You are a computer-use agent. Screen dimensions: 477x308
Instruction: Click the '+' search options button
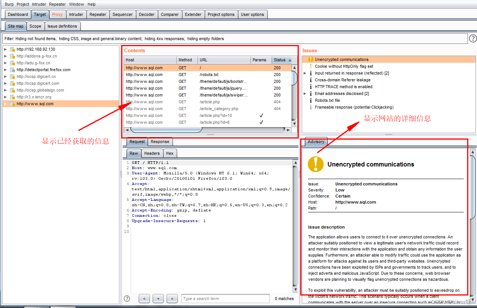(x=158, y=299)
